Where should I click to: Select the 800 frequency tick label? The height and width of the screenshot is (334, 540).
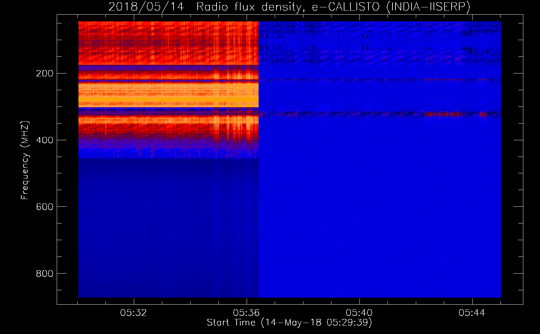pos(45,274)
